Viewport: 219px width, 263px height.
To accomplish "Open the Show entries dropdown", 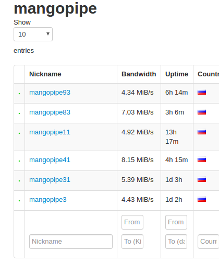I will 33,34.
